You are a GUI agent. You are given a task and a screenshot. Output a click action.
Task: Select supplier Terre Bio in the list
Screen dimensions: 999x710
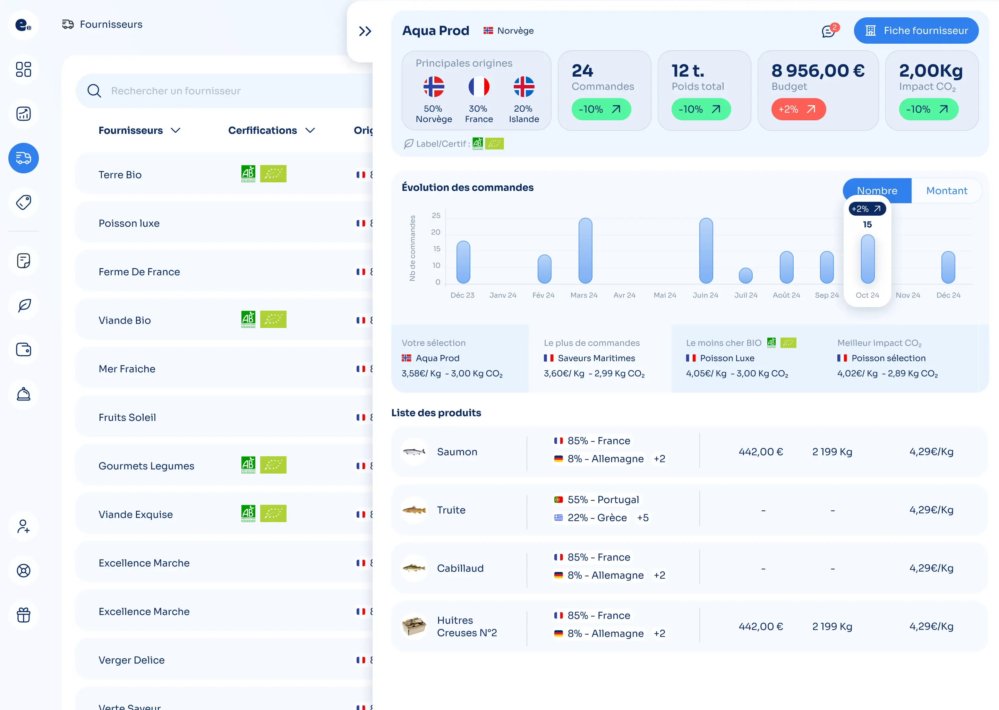[224, 174]
